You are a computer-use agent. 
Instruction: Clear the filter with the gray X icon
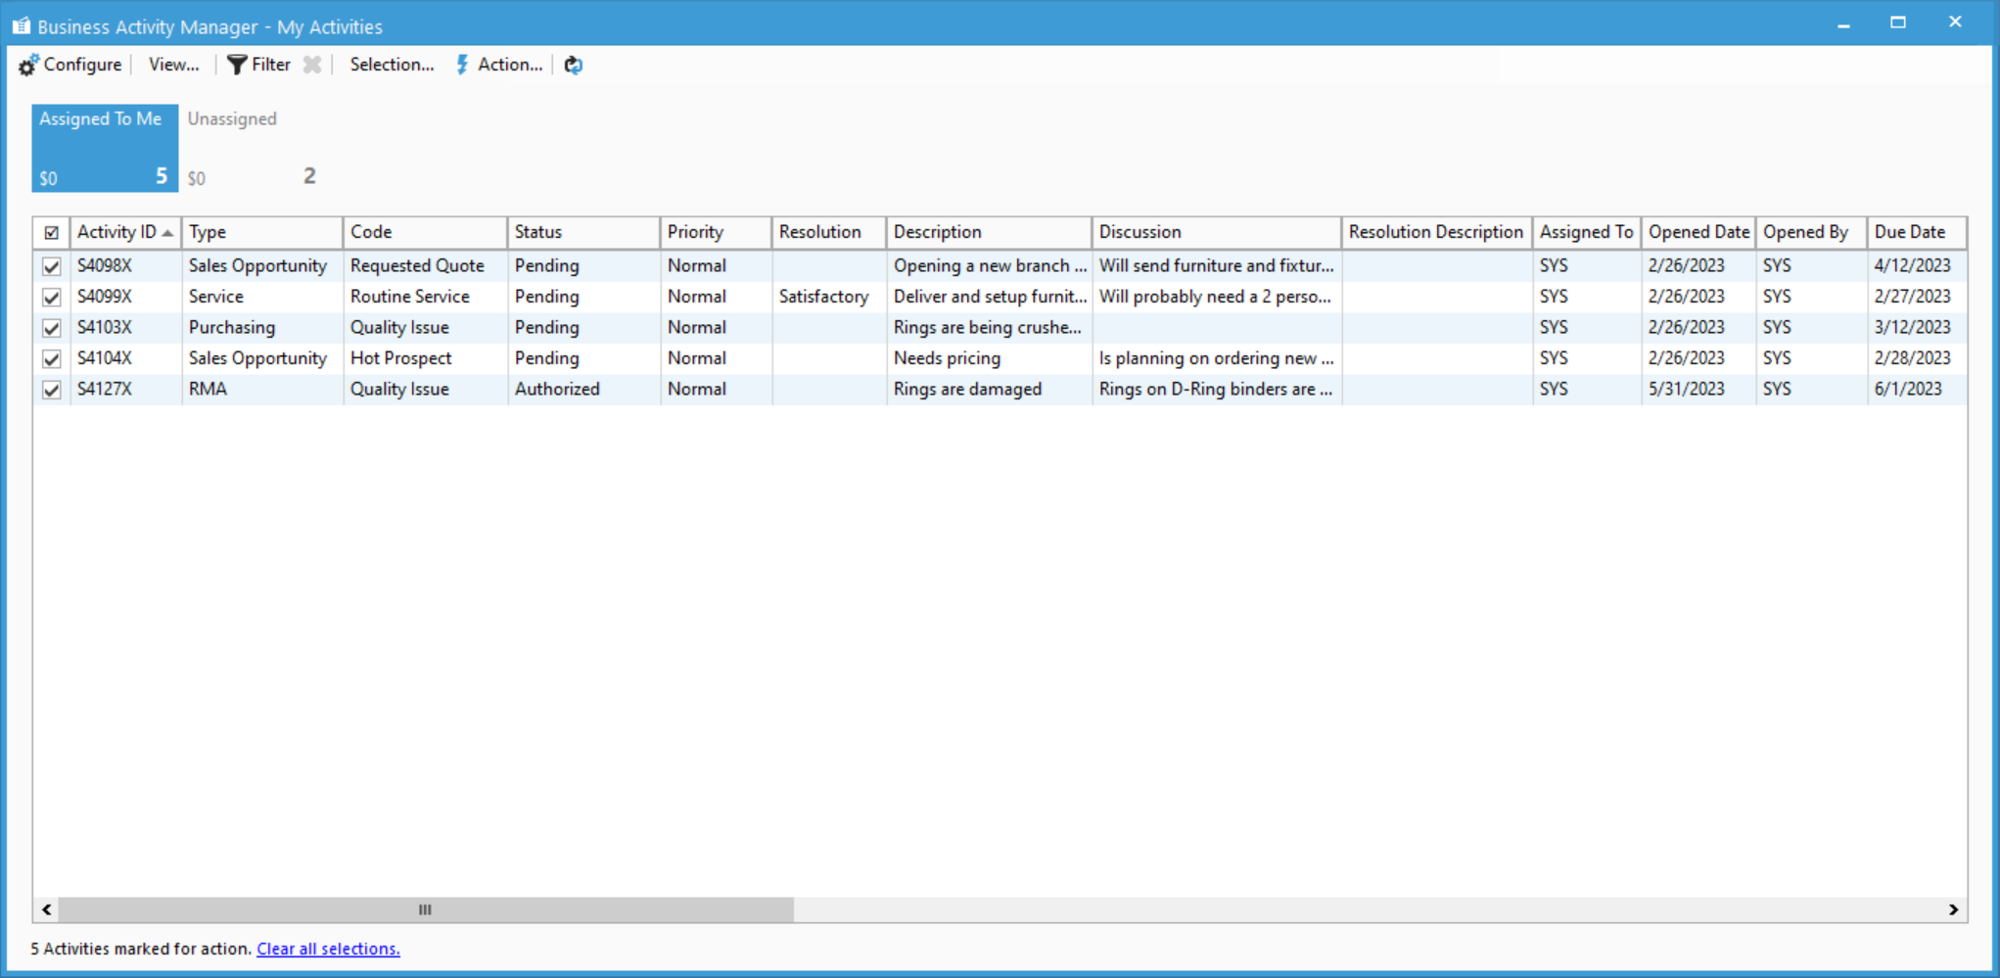coord(312,65)
